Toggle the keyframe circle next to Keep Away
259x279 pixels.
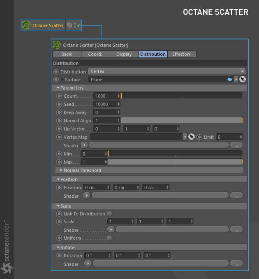(59, 112)
